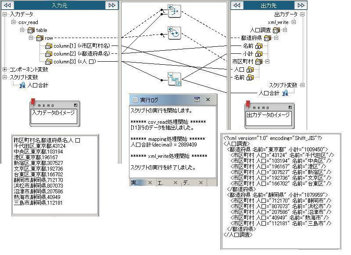Close the デ.. tab
The height and width of the screenshot is (255, 351).
click(x=201, y=183)
